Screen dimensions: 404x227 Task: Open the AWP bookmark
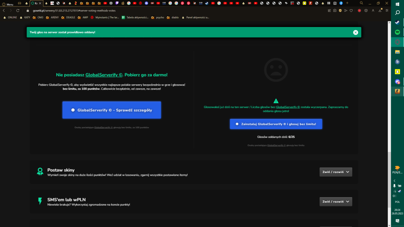tap(83, 17)
